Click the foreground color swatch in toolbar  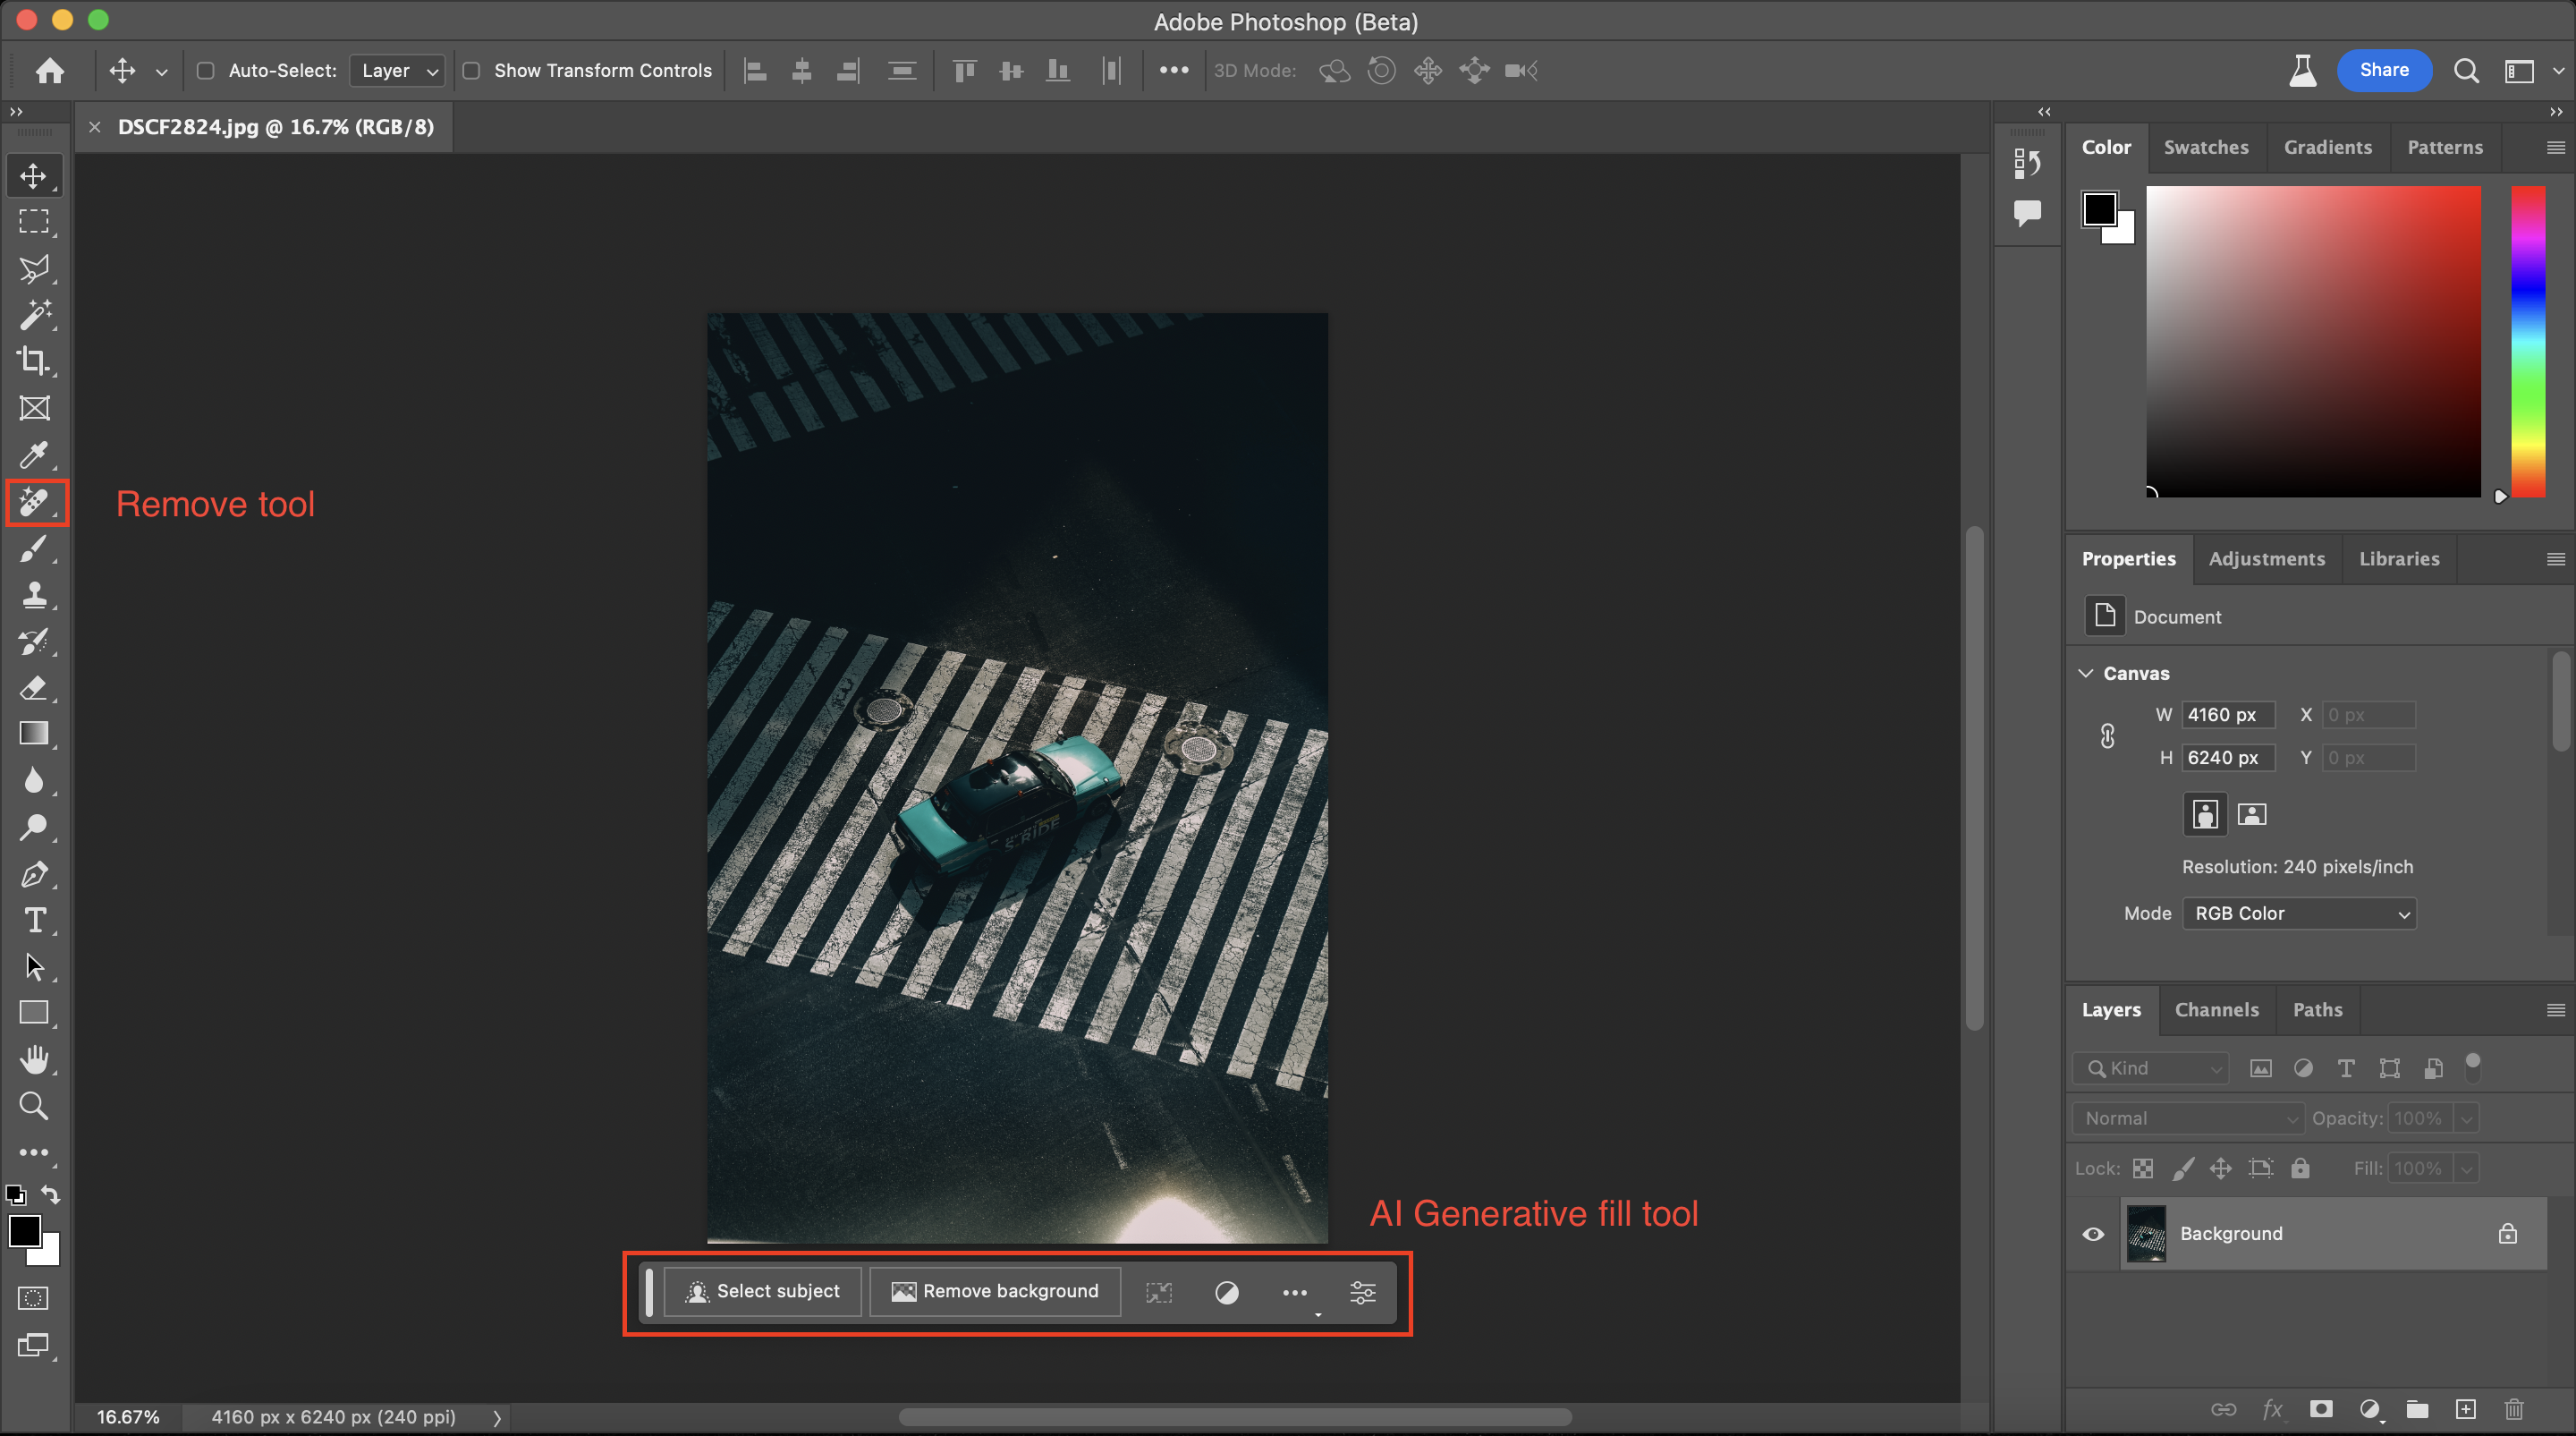point(24,1231)
